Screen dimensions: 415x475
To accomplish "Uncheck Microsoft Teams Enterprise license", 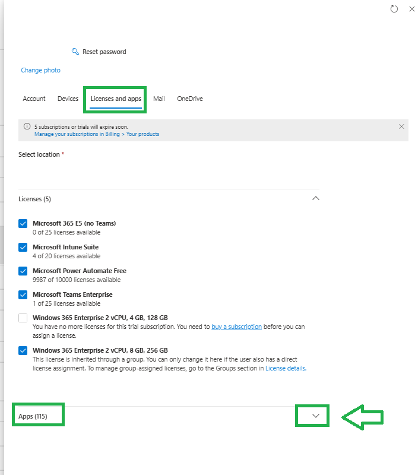I will (x=23, y=294).
